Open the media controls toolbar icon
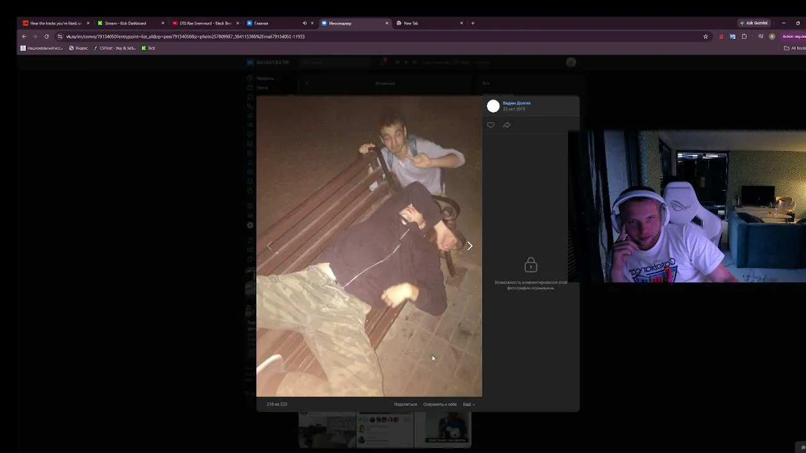806x453 pixels. (761, 36)
